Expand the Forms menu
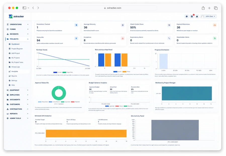The image size is (226, 156). [18, 29]
